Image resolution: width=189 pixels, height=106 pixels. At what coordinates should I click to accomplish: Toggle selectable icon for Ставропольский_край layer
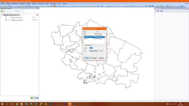pyautogui.click(x=35, y=20)
